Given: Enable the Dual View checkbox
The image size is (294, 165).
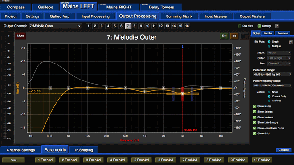Looking at the screenshot, I should click(x=240, y=26).
